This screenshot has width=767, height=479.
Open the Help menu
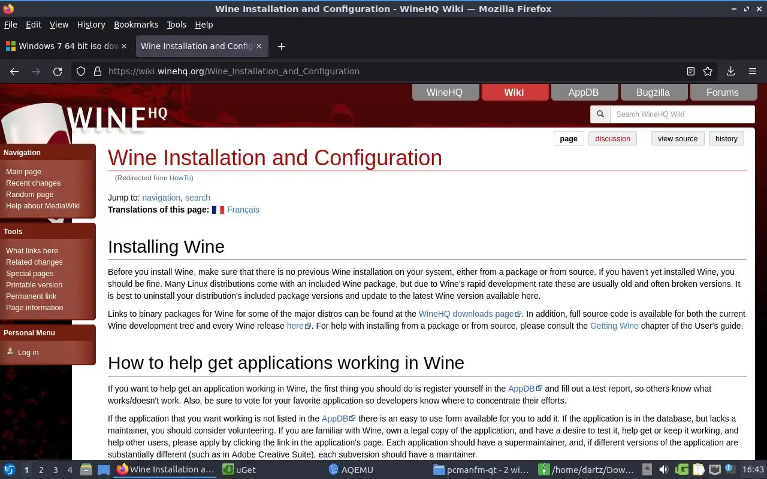click(x=204, y=25)
